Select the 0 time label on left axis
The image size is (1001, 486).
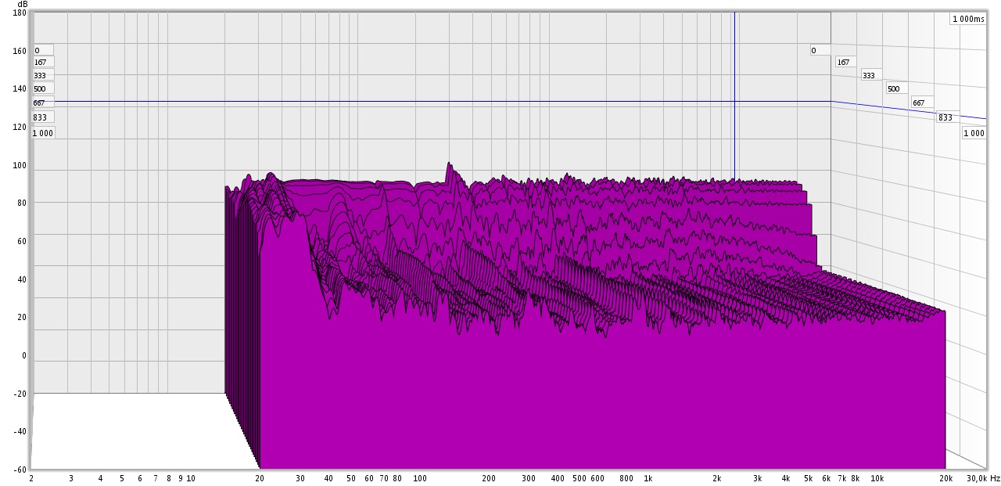point(42,51)
